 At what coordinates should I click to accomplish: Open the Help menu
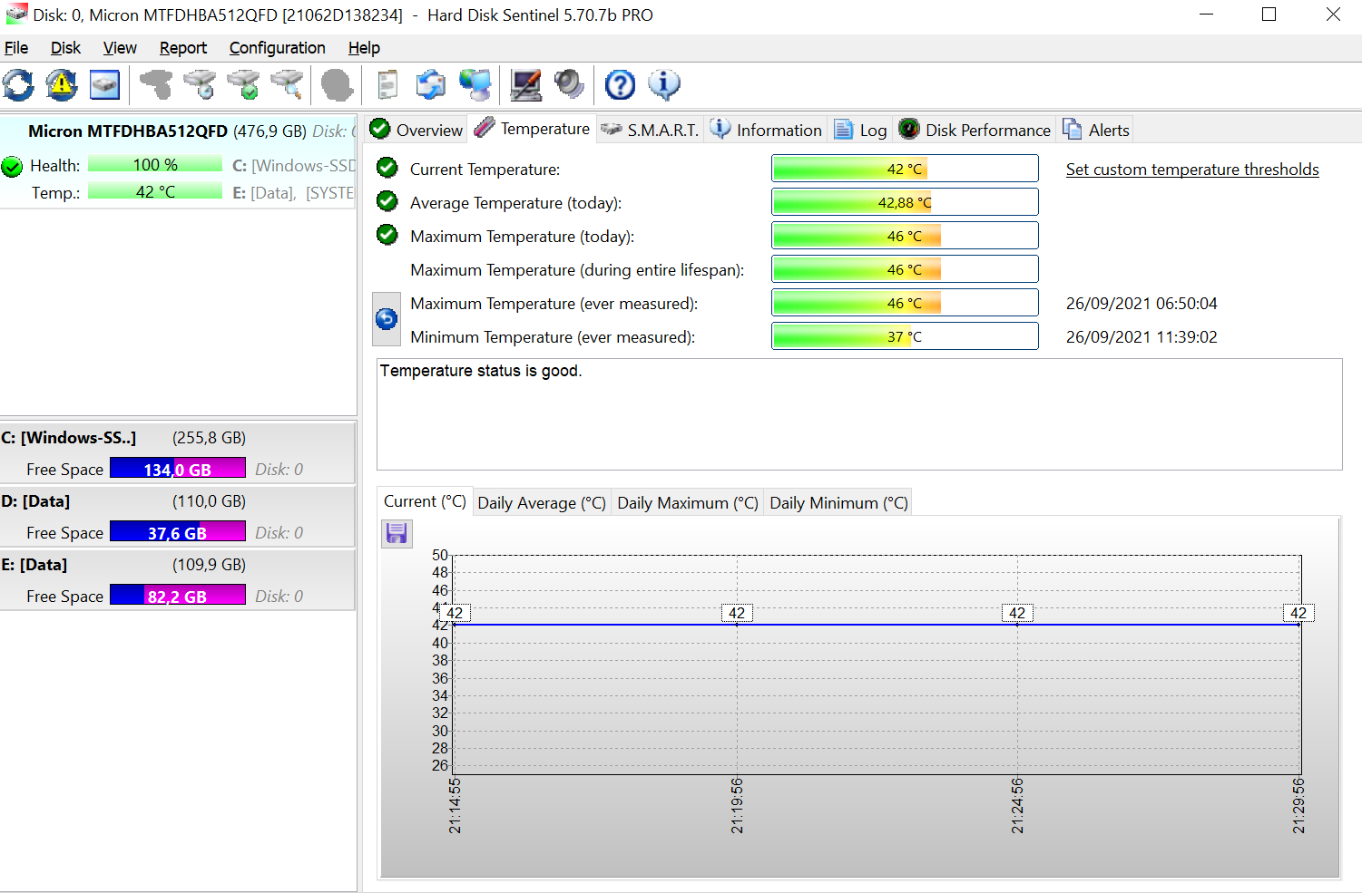364,48
